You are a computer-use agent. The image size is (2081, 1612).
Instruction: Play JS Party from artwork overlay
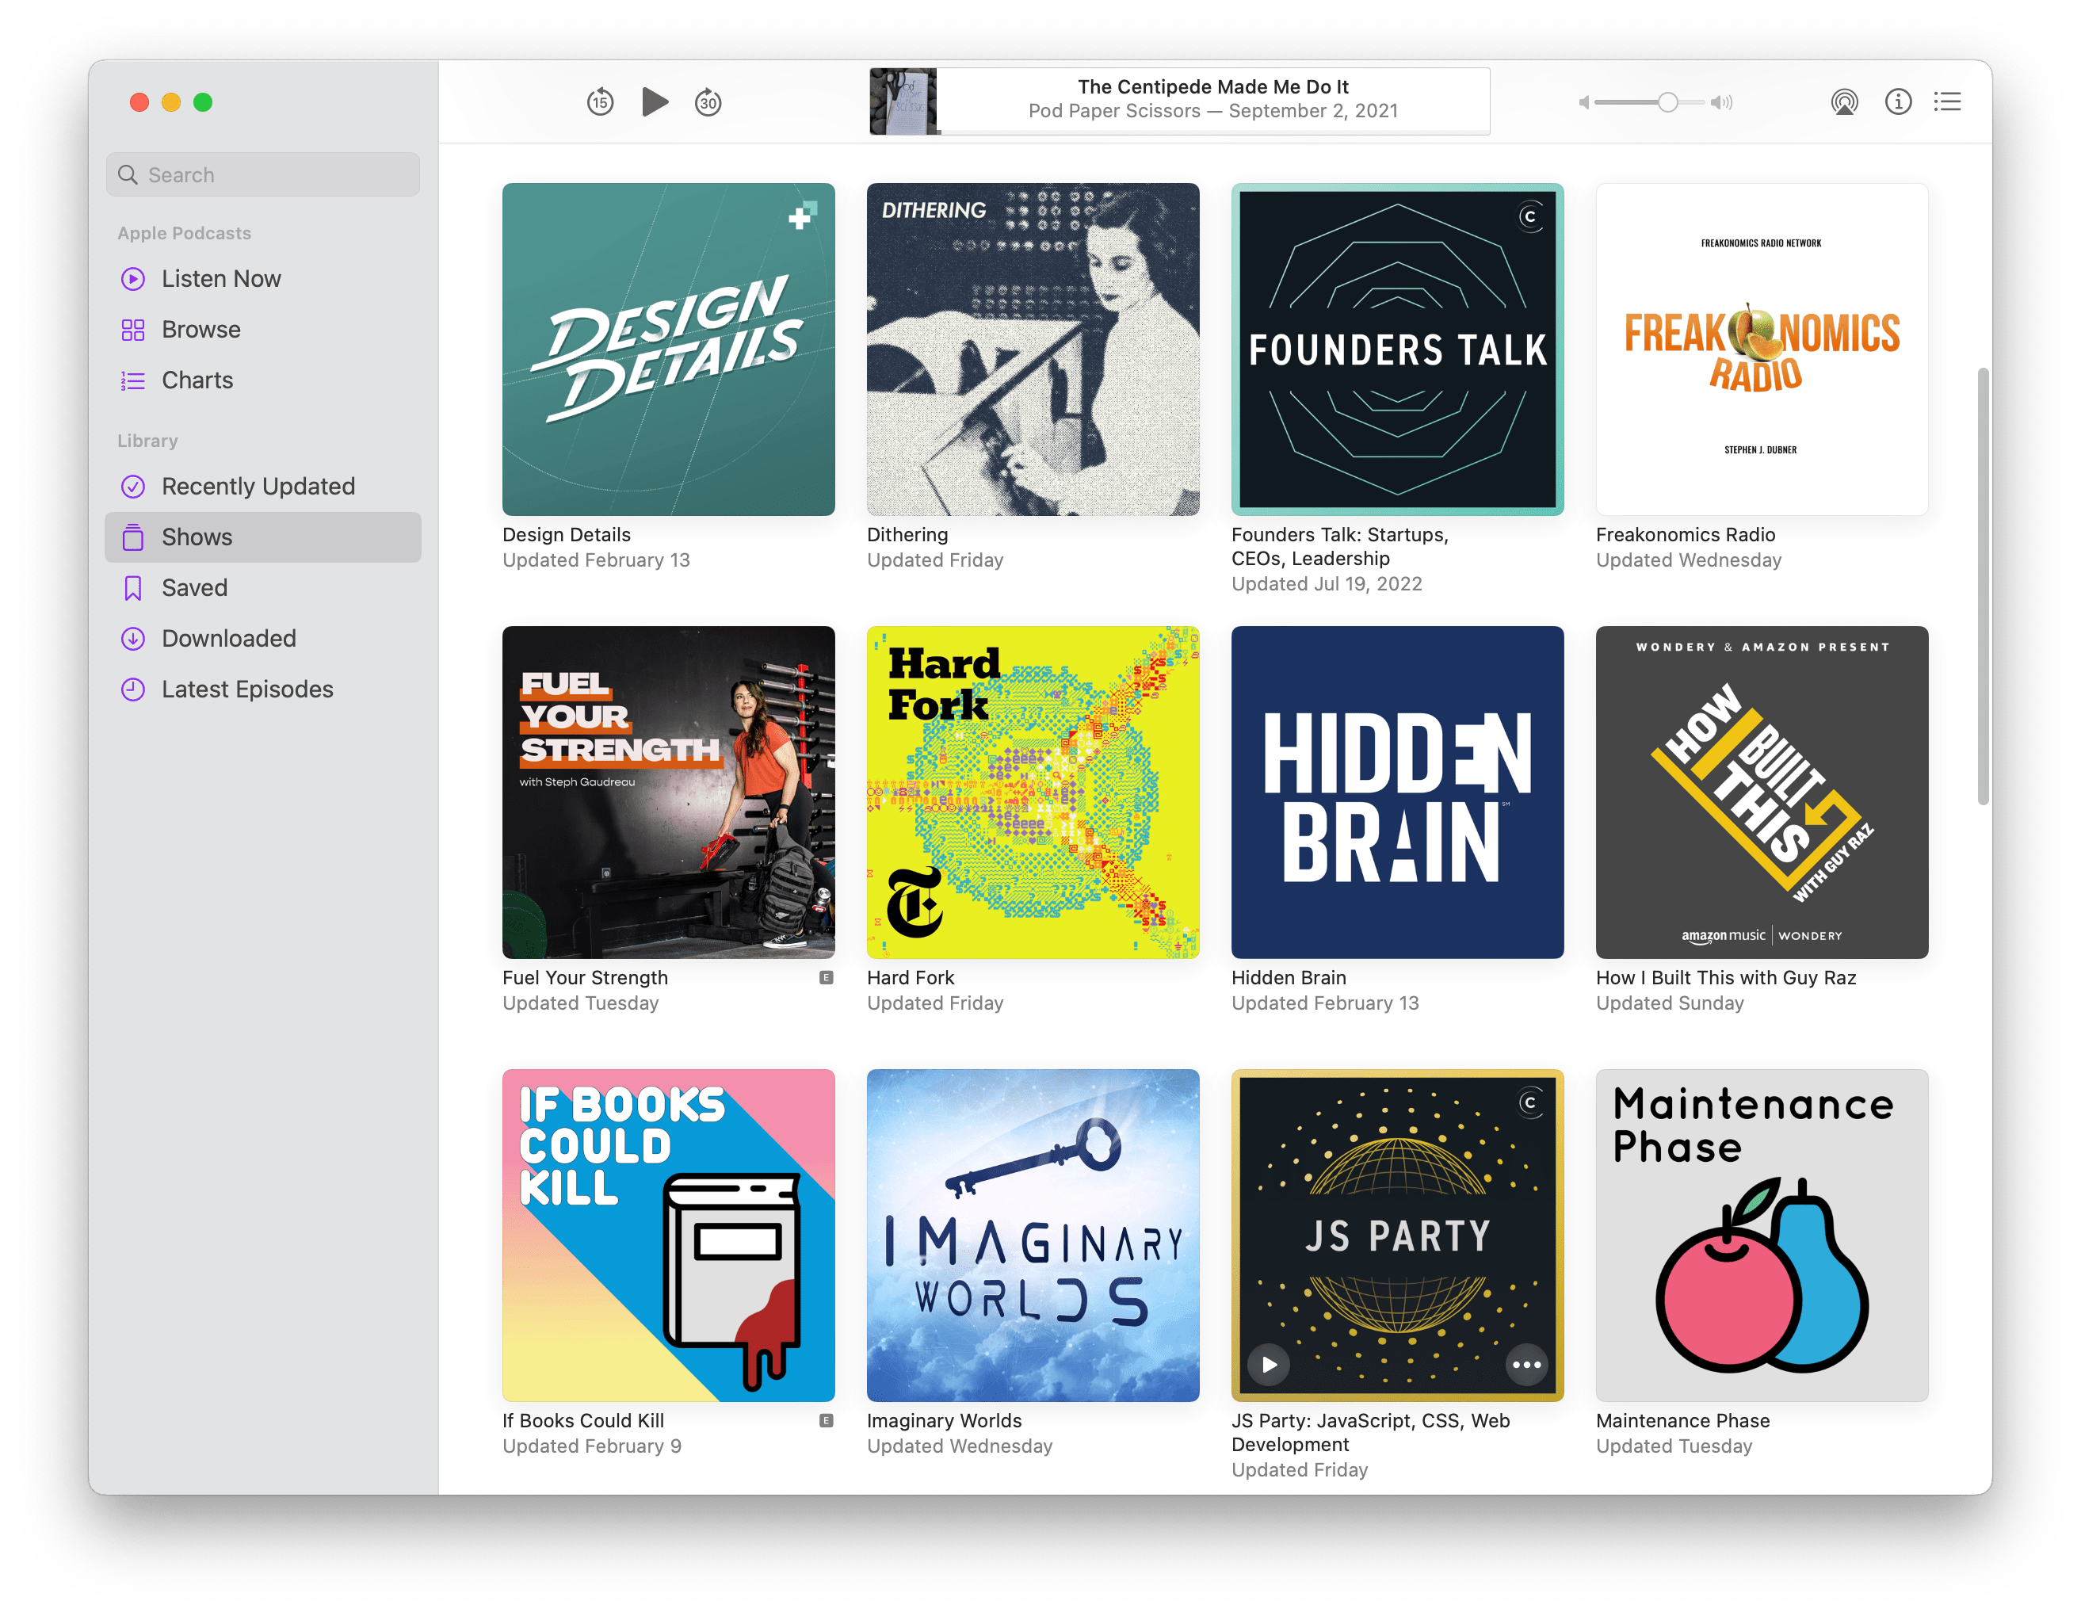click(x=1268, y=1364)
